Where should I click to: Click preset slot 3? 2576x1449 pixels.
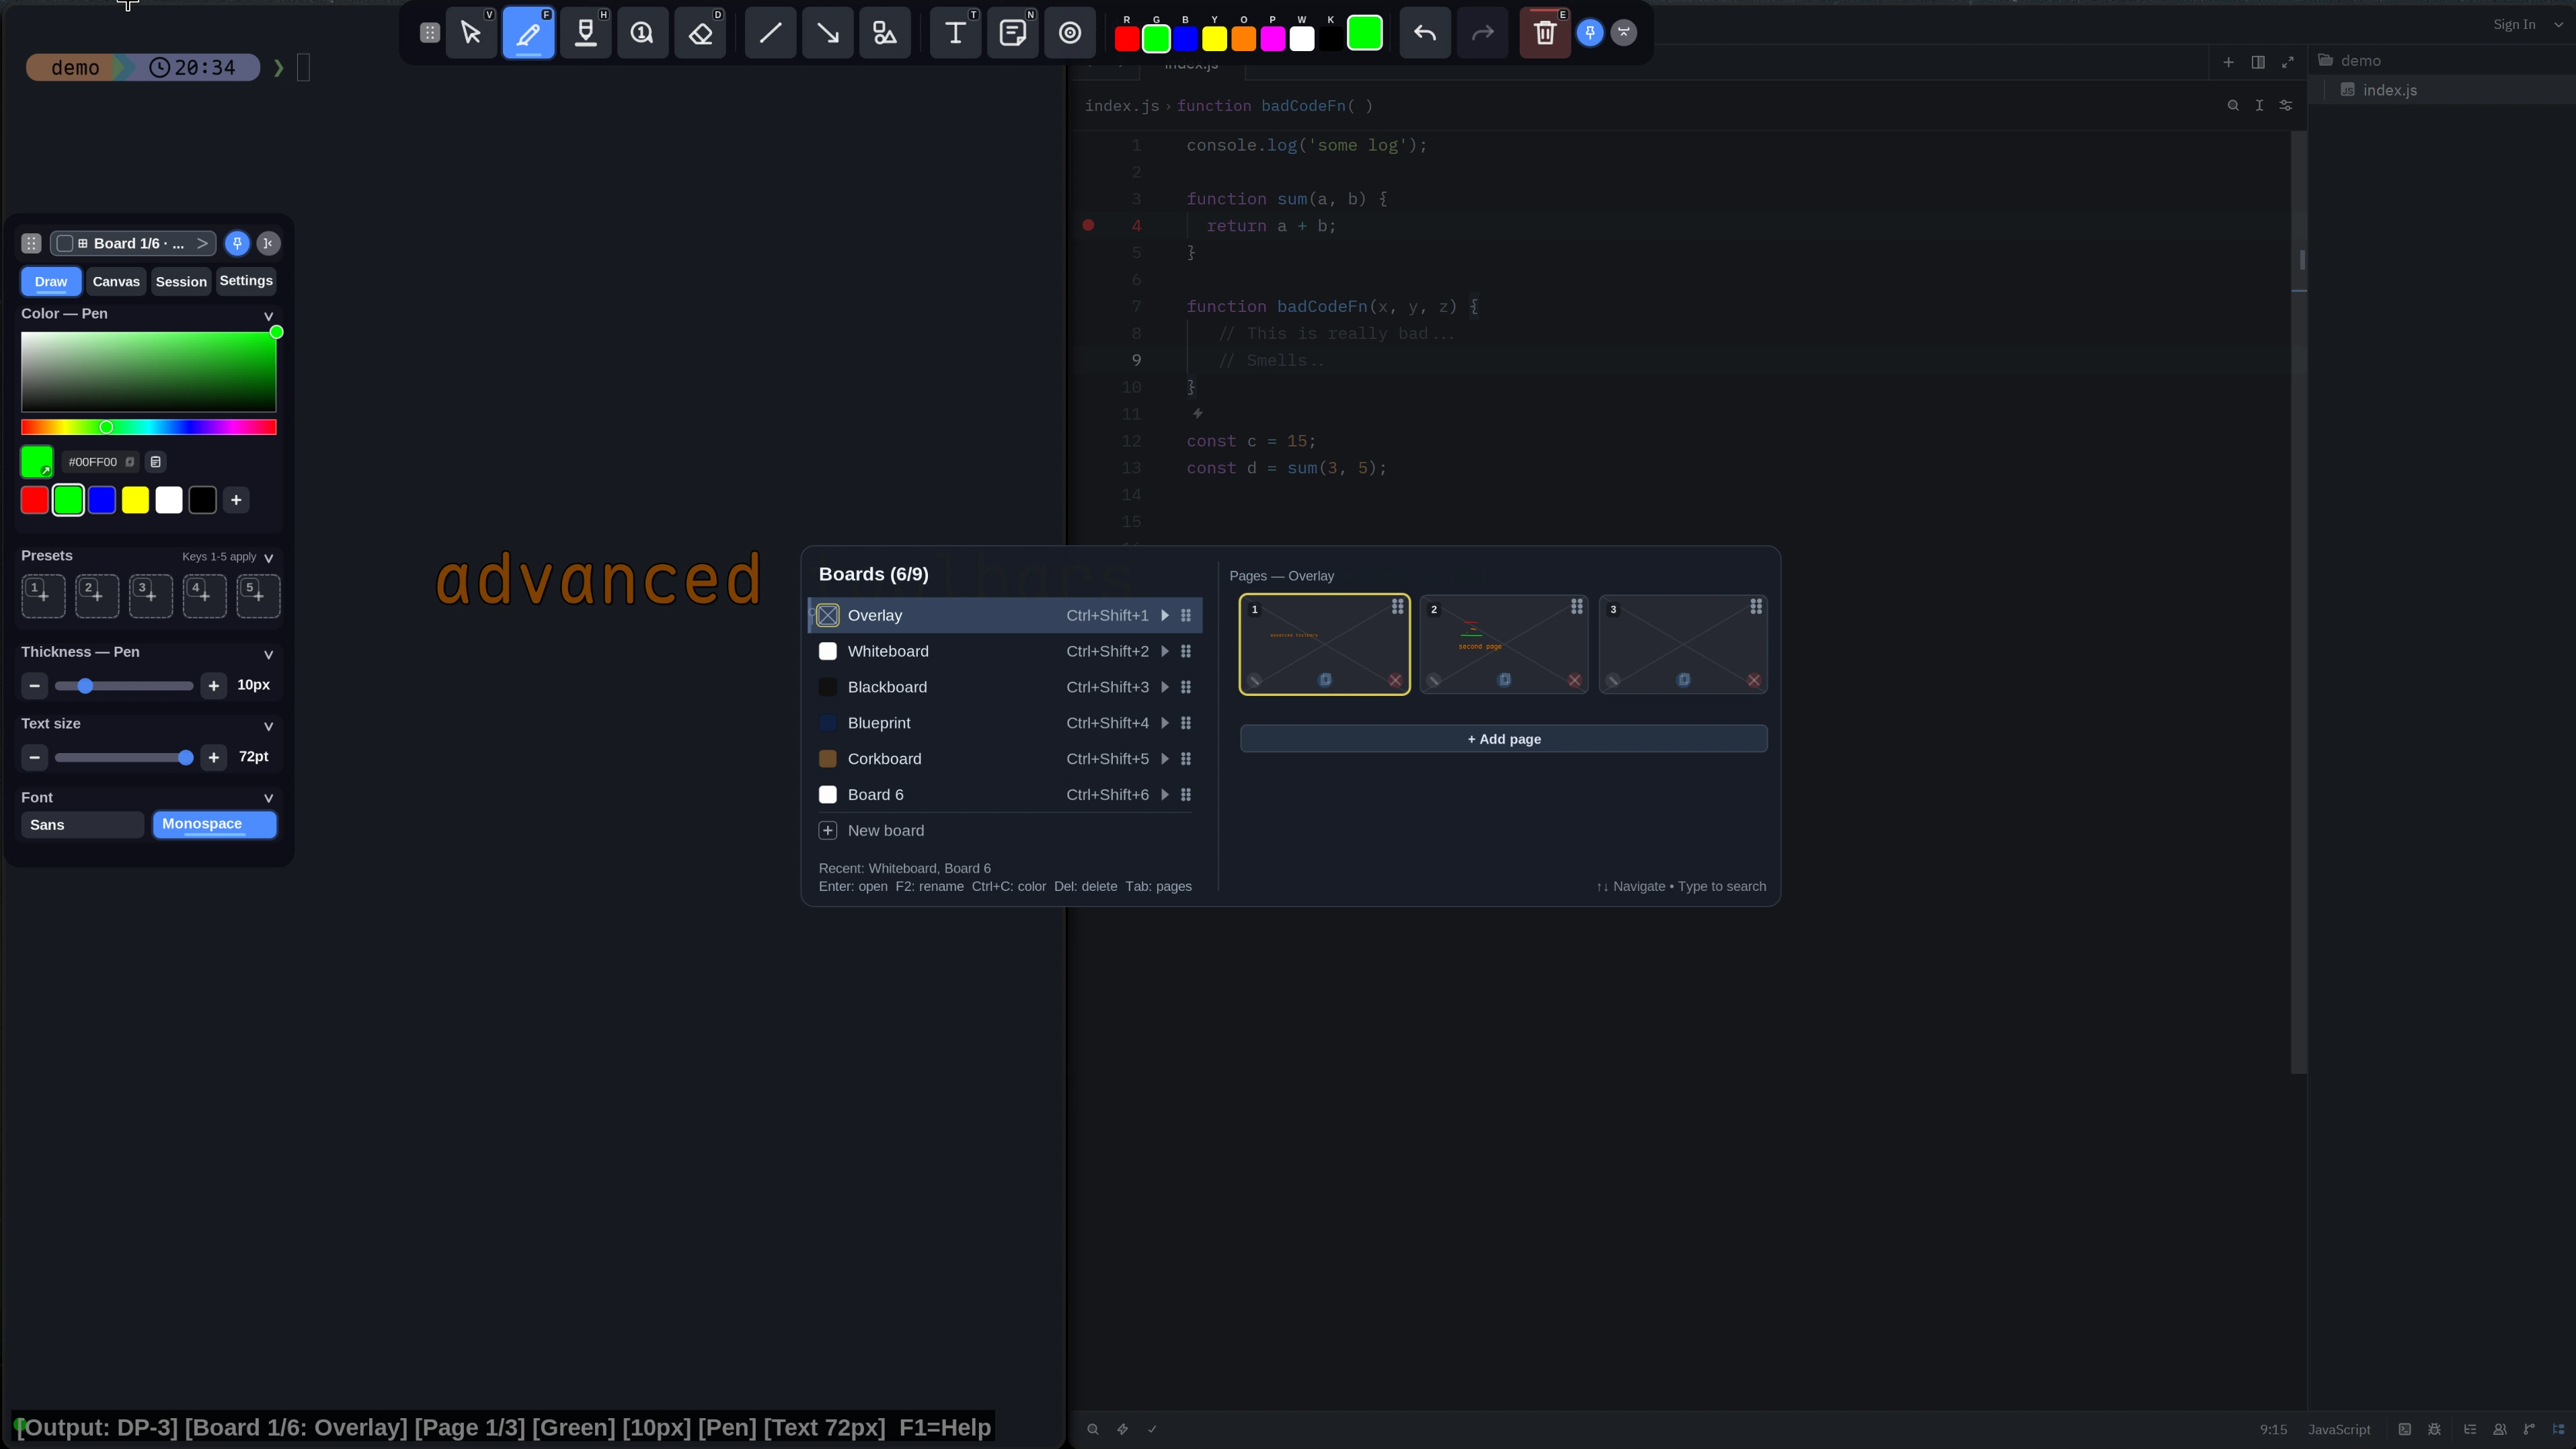point(151,596)
